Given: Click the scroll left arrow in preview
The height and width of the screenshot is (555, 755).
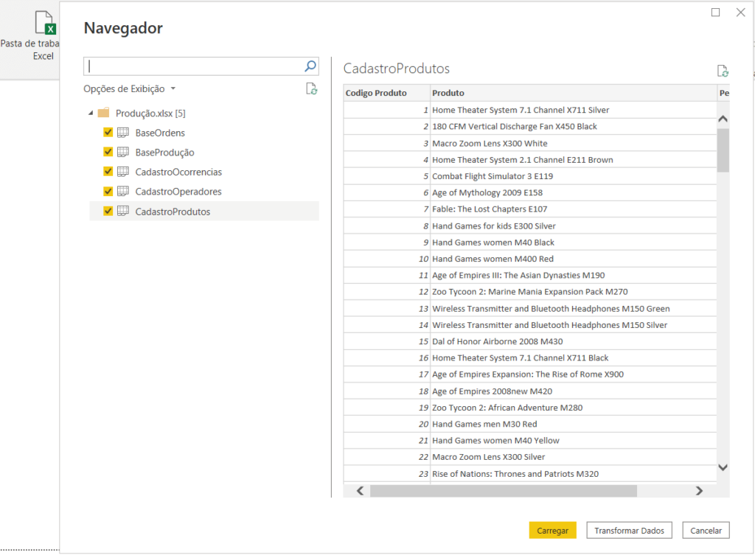Looking at the screenshot, I should point(360,491).
